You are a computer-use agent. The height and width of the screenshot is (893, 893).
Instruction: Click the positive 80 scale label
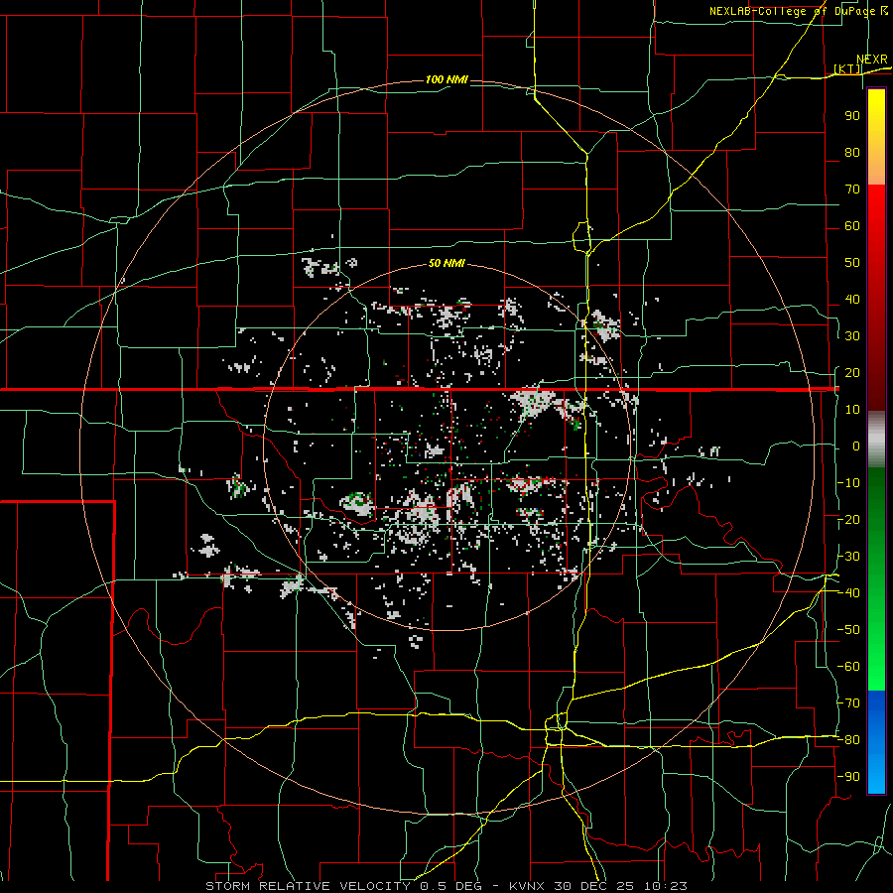pyautogui.click(x=852, y=152)
